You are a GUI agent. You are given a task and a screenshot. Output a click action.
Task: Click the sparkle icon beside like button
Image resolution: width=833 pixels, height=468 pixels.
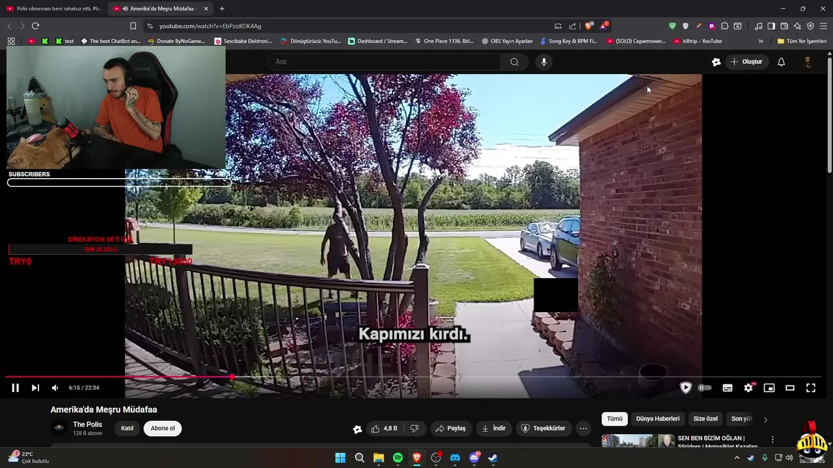tap(357, 429)
